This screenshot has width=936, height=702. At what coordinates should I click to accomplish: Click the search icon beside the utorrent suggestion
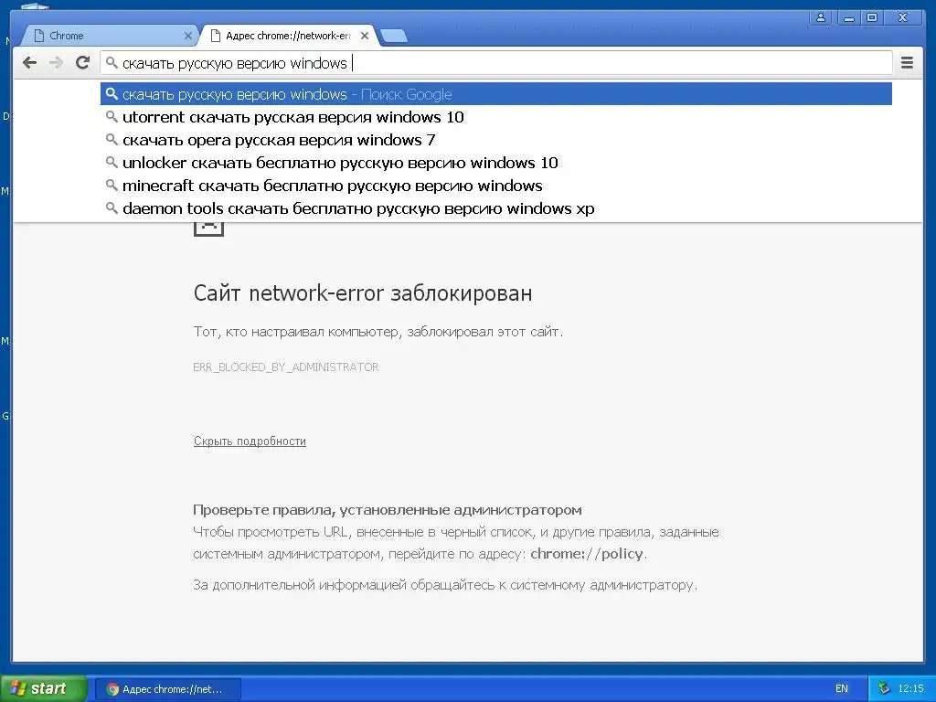[x=111, y=116]
